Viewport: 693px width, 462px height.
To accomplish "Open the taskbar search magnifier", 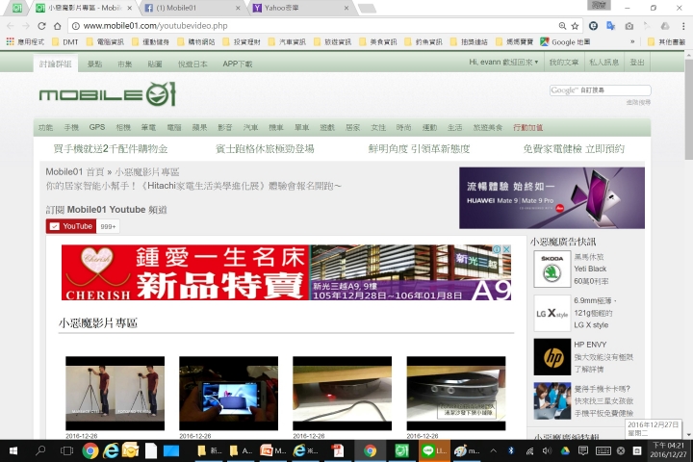I will pyautogui.click(x=40, y=451).
